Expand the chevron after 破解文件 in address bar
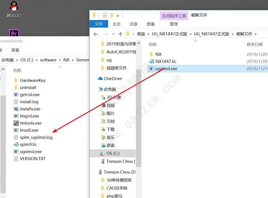The height and width of the screenshot is (198, 268). [x=256, y=34]
